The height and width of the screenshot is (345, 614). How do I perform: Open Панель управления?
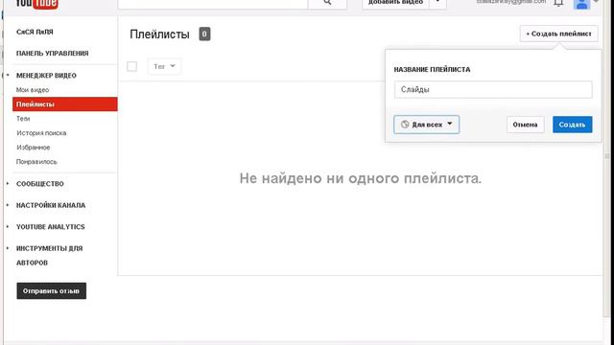[52, 54]
